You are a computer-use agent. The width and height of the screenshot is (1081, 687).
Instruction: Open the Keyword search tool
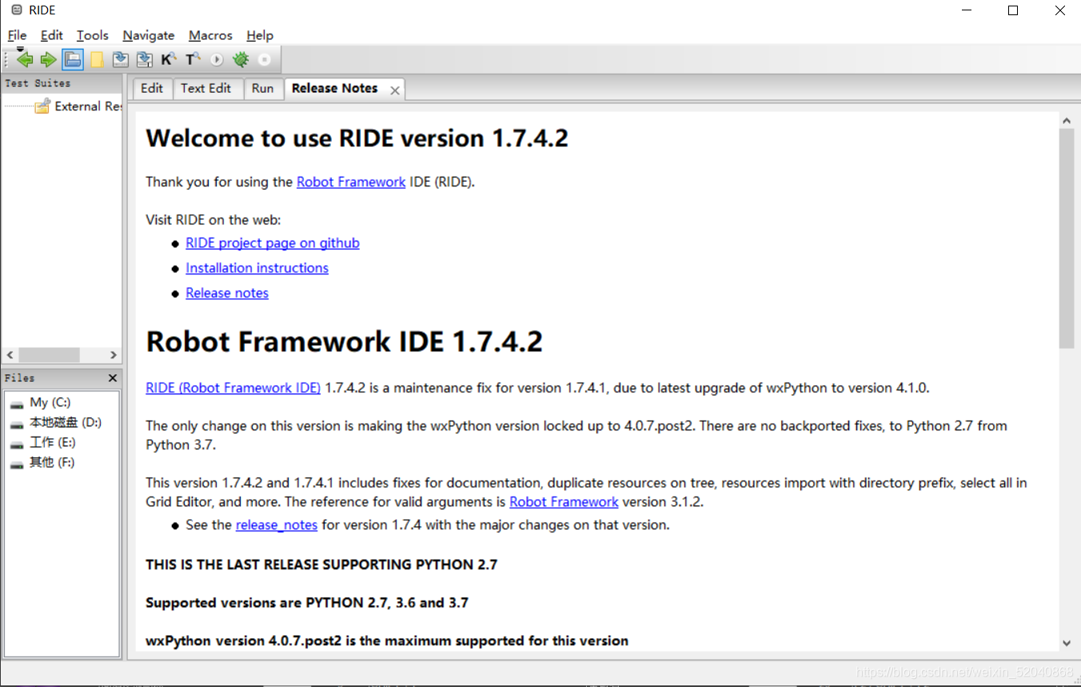coord(168,59)
